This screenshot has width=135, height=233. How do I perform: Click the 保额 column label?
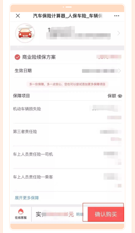(x=112, y=96)
